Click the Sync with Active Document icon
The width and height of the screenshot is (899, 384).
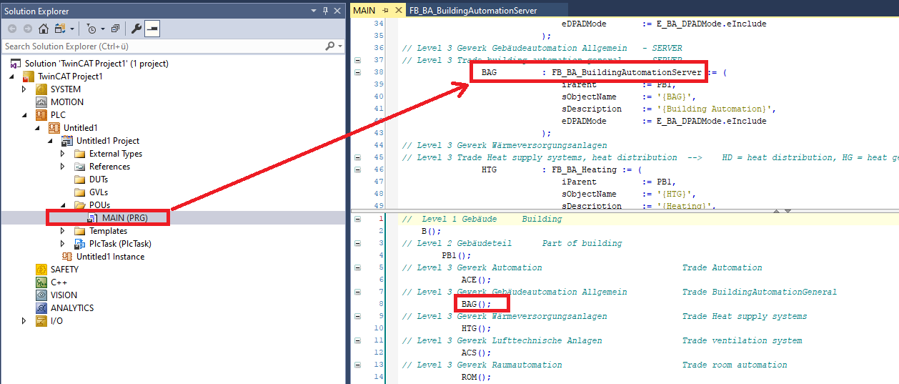coord(61,29)
